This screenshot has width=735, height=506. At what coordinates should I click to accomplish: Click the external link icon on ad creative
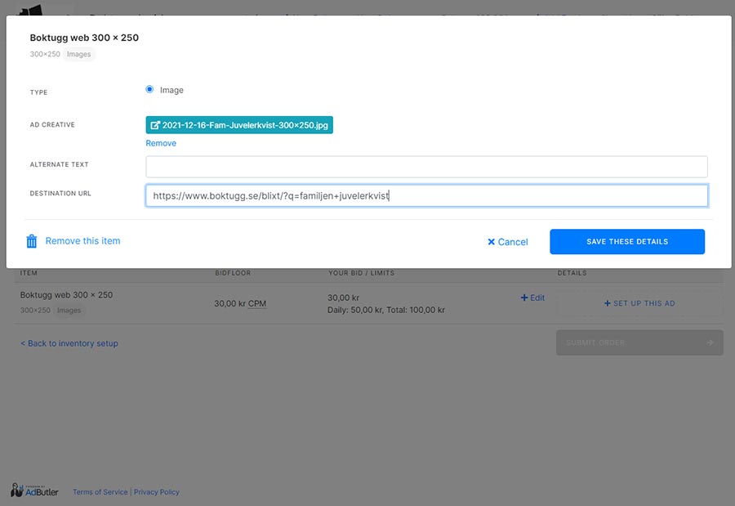(x=155, y=125)
